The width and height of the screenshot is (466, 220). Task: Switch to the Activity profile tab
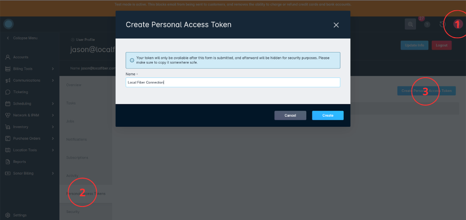[x=86, y=176]
